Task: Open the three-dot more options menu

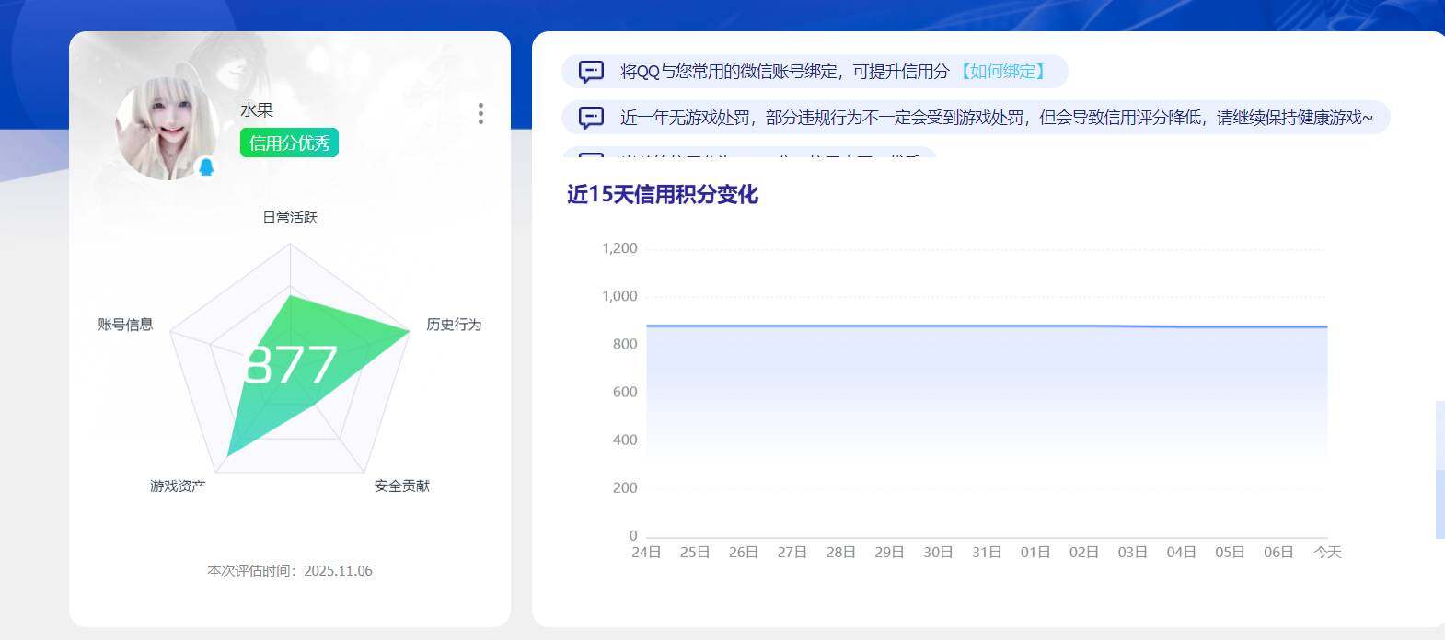Action: [480, 113]
